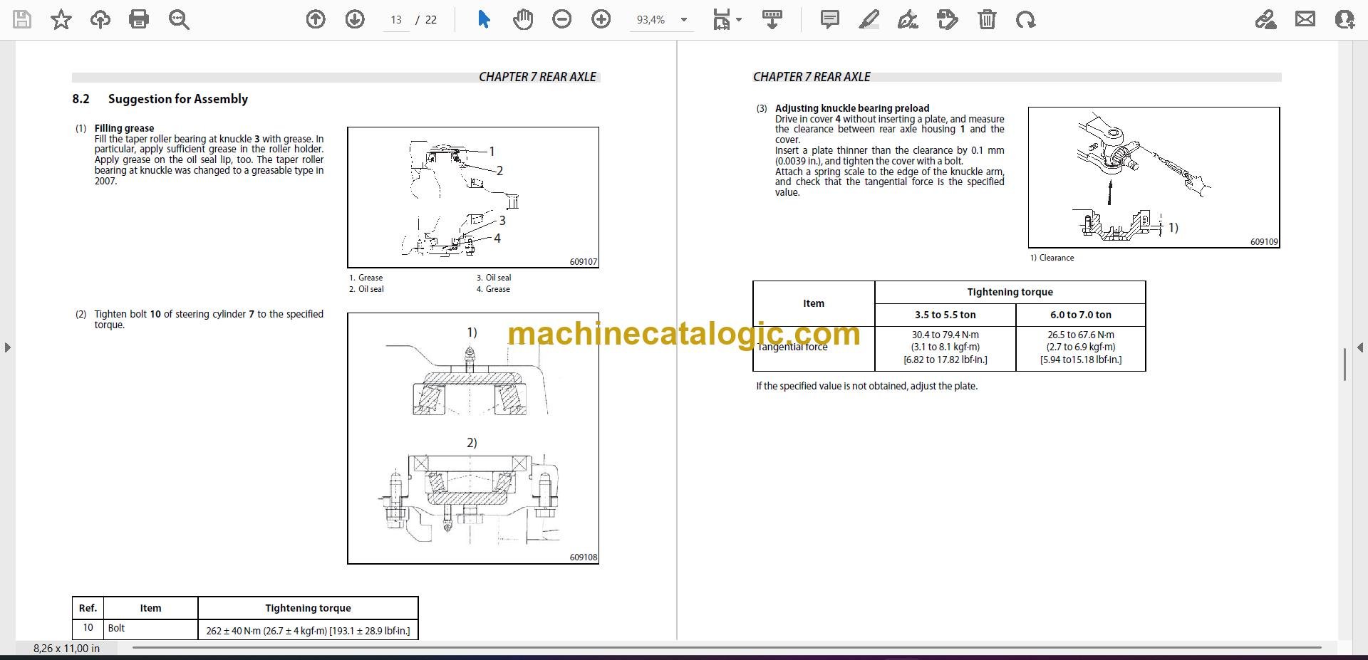Go to next page arrow

click(355, 19)
